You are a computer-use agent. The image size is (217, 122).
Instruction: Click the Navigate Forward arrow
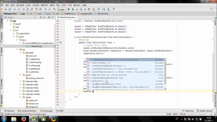50,9
